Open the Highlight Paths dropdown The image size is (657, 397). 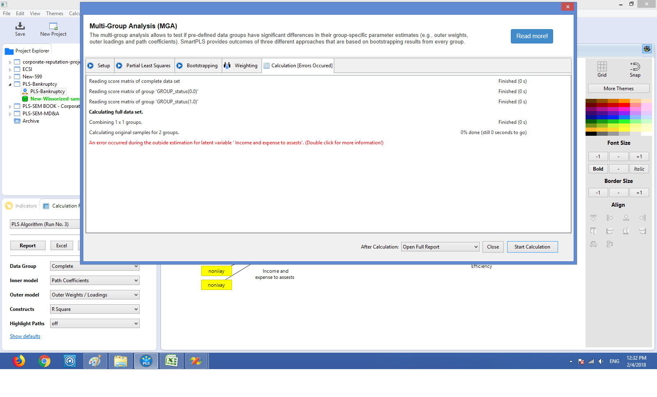pos(95,324)
